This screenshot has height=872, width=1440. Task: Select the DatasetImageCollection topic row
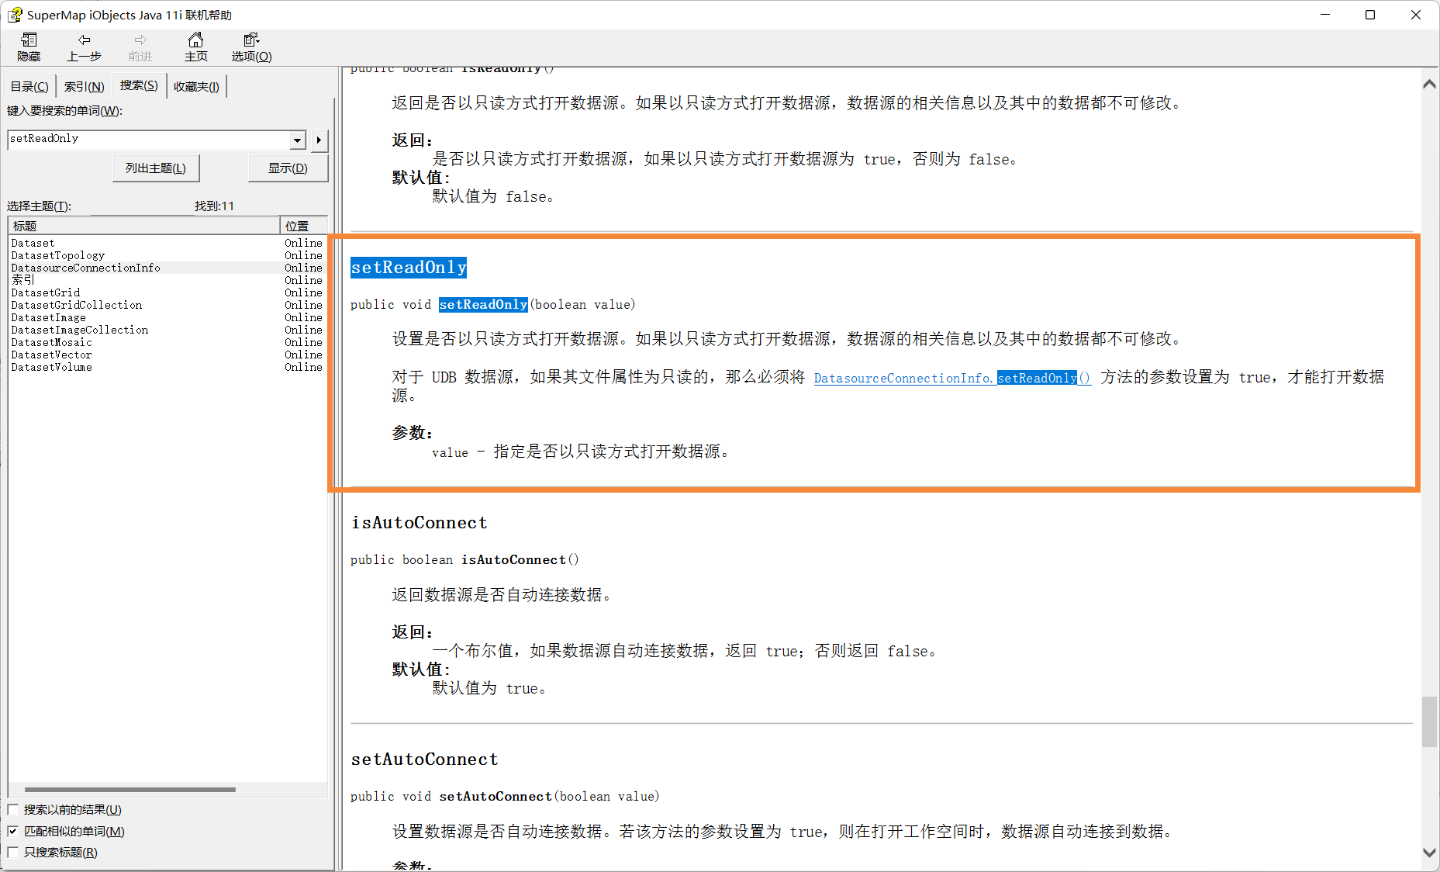167,330
